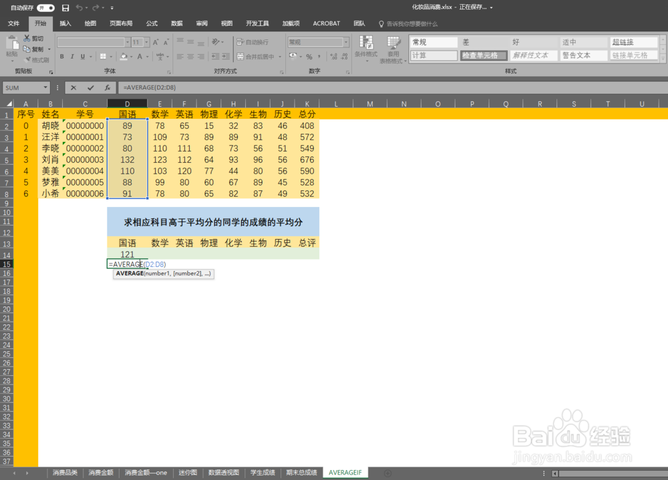The height and width of the screenshot is (480, 668).
Task: Open the 插入 ribbon tab
Action: [65, 23]
